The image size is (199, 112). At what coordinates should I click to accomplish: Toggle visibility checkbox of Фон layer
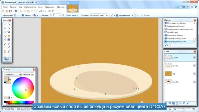[x=194, y=74]
